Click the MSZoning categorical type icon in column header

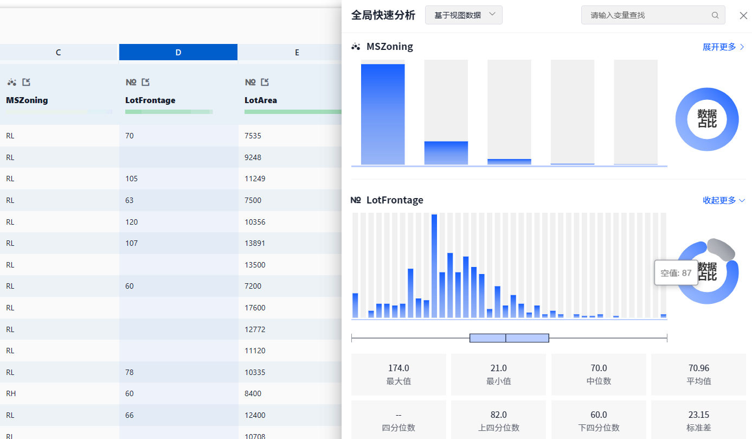point(11,82)
